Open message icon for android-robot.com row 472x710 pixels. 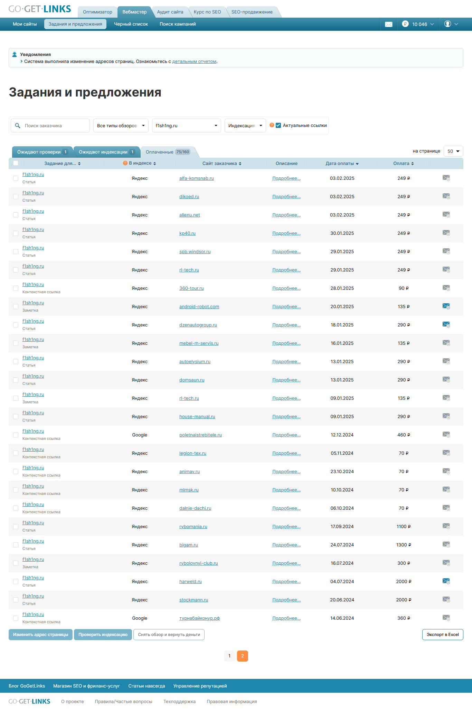click(x=446, y=306)
